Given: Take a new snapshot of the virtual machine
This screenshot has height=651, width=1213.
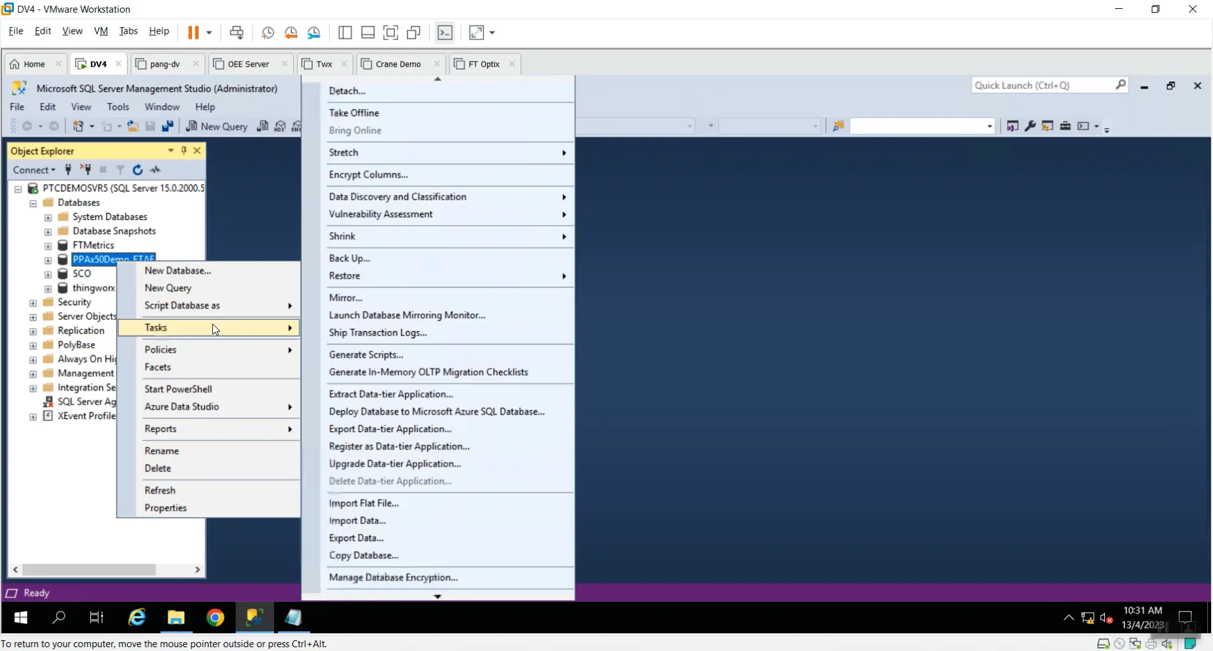Looking at the screenshot, I should [268, 32].
